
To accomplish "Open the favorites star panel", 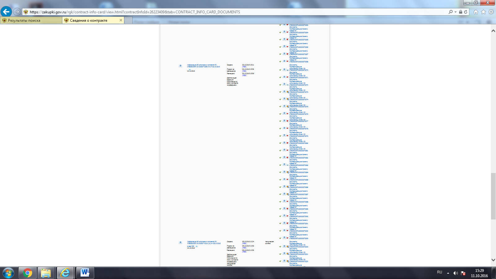I will (x=483, y=12).
